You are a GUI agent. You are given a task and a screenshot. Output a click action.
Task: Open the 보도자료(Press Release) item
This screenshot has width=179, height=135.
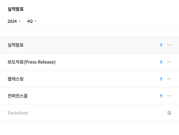coord(31,62)
